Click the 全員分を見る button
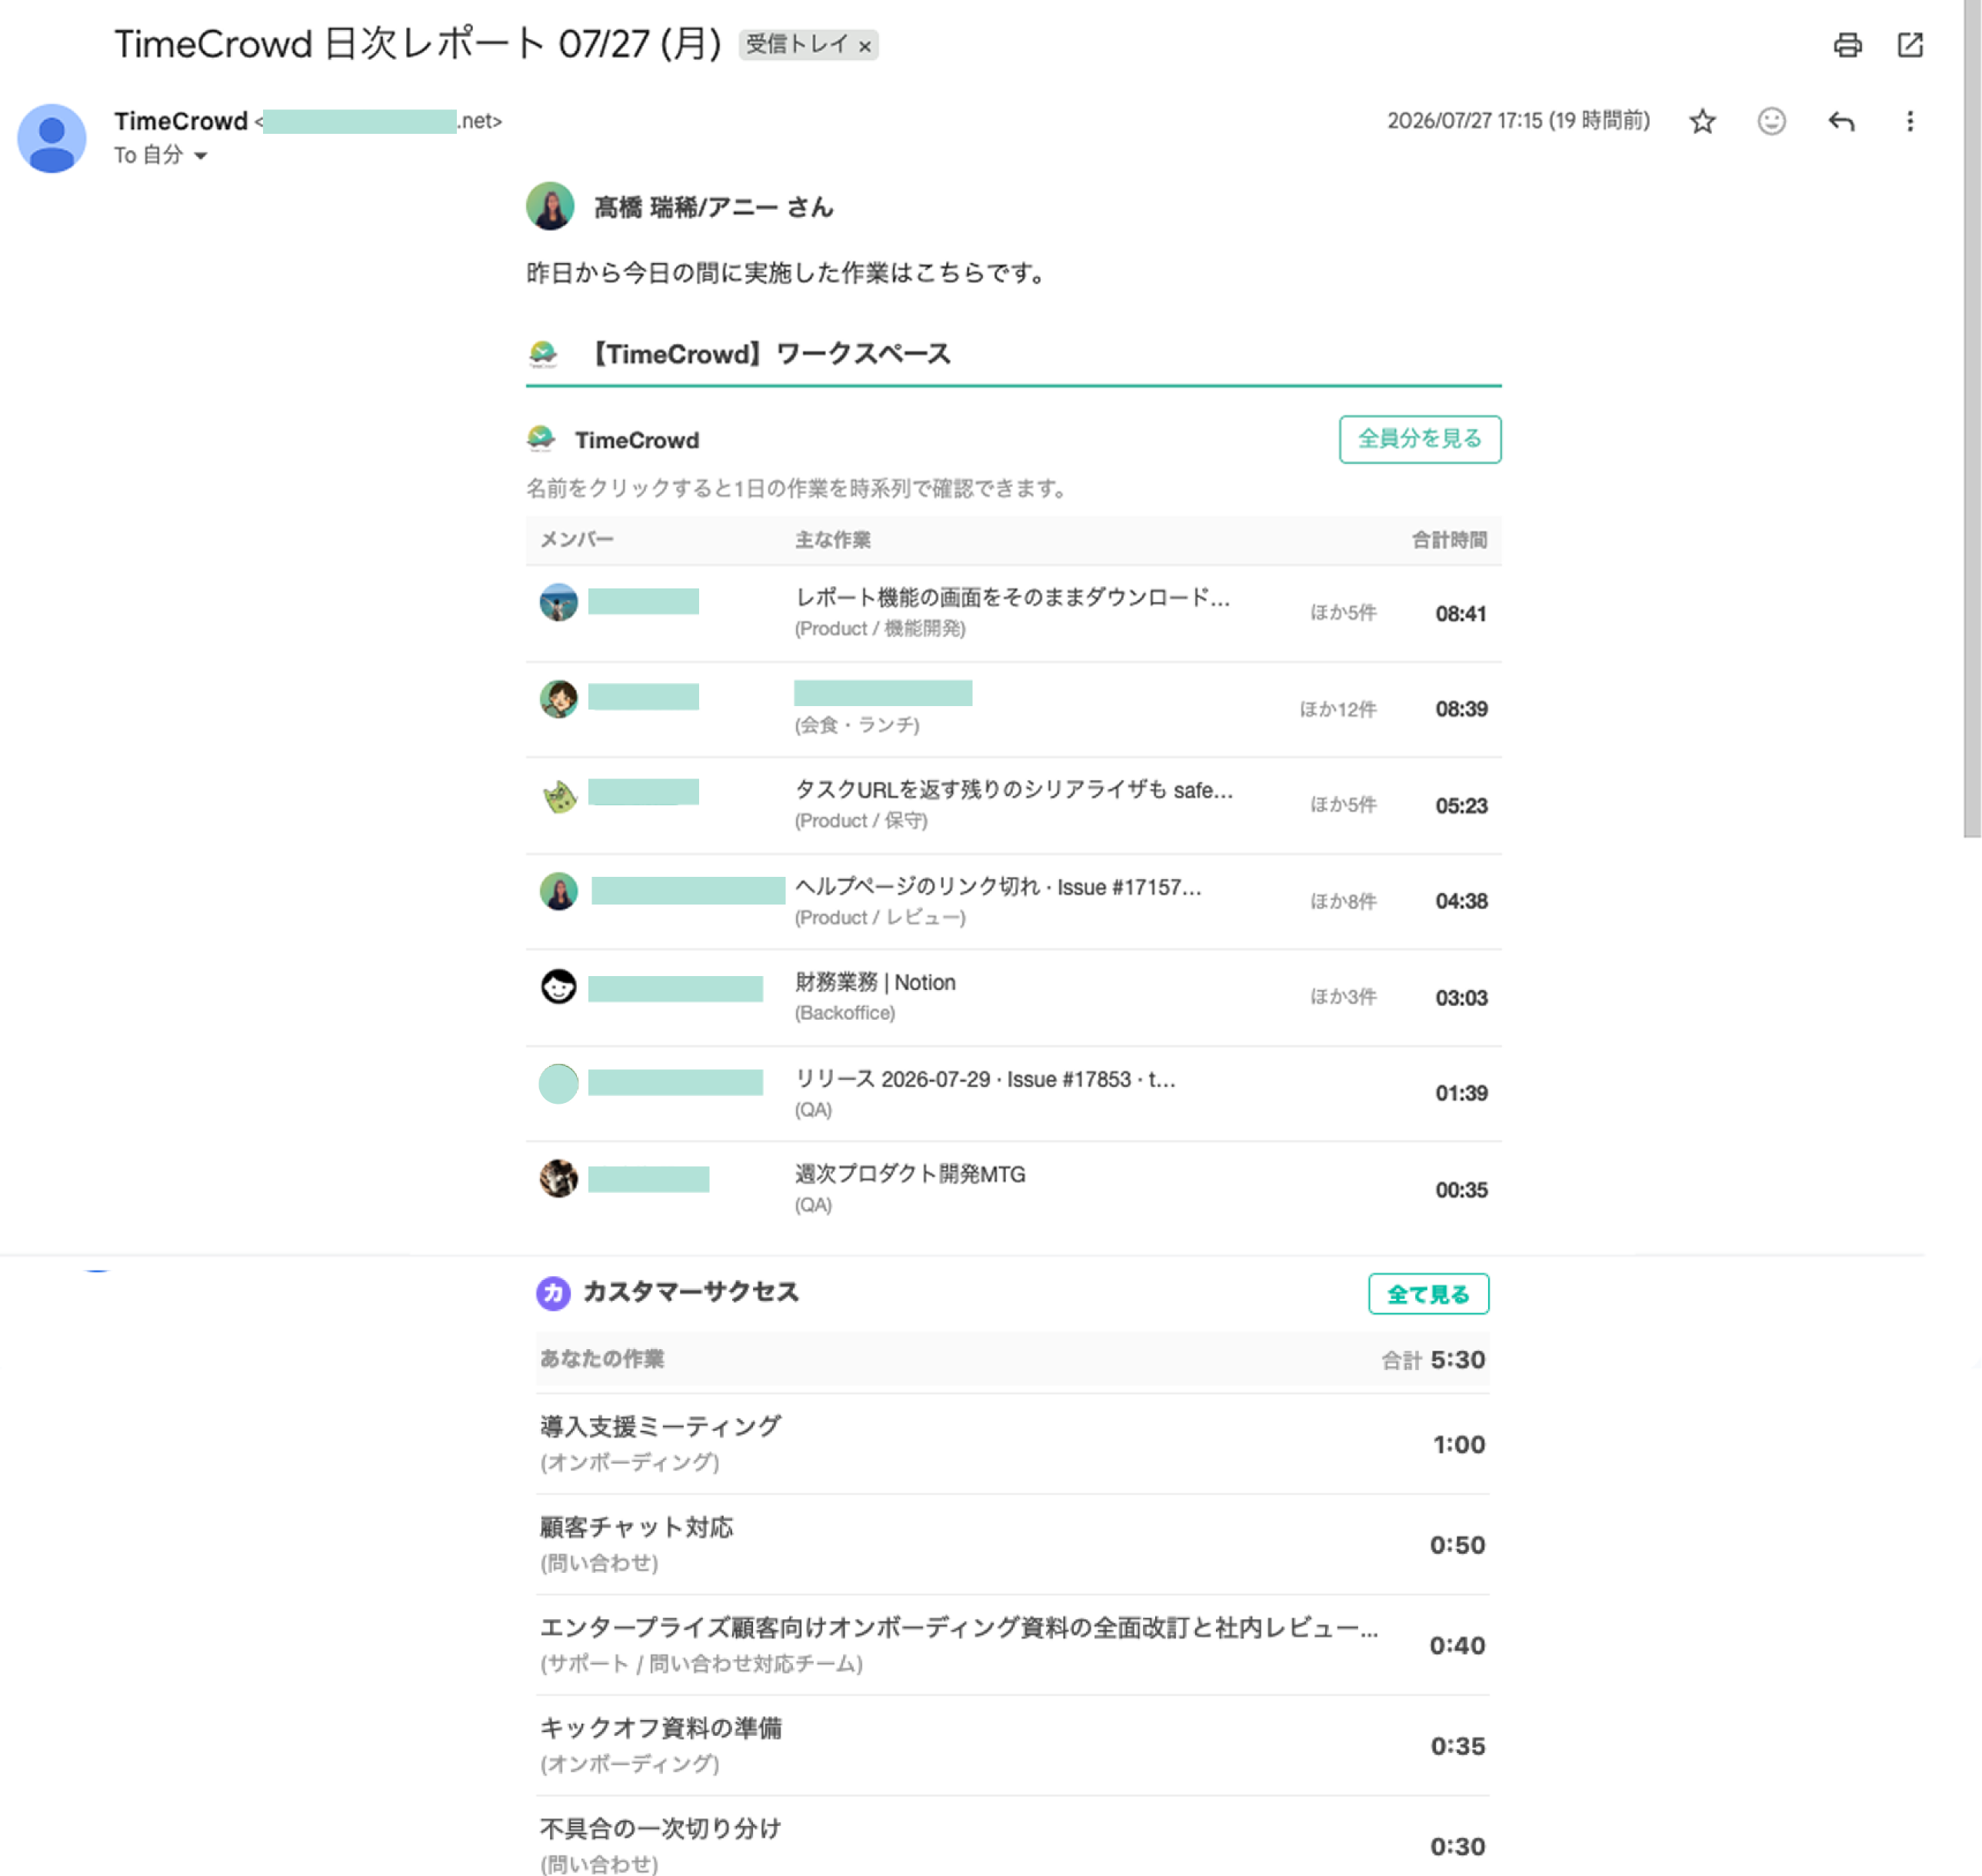The width and height of the screenshot is (1982, 1876). (1419, 439)
